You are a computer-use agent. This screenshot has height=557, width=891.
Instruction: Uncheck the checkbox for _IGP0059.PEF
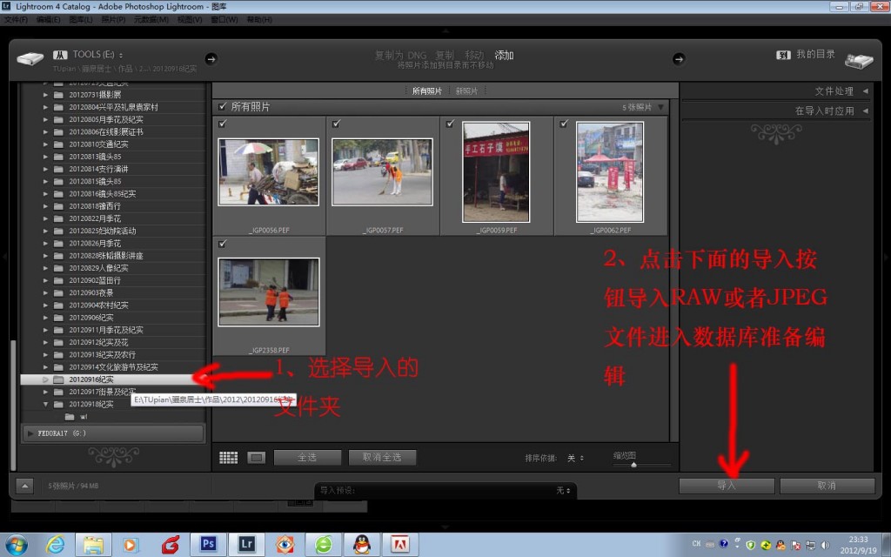450,124
